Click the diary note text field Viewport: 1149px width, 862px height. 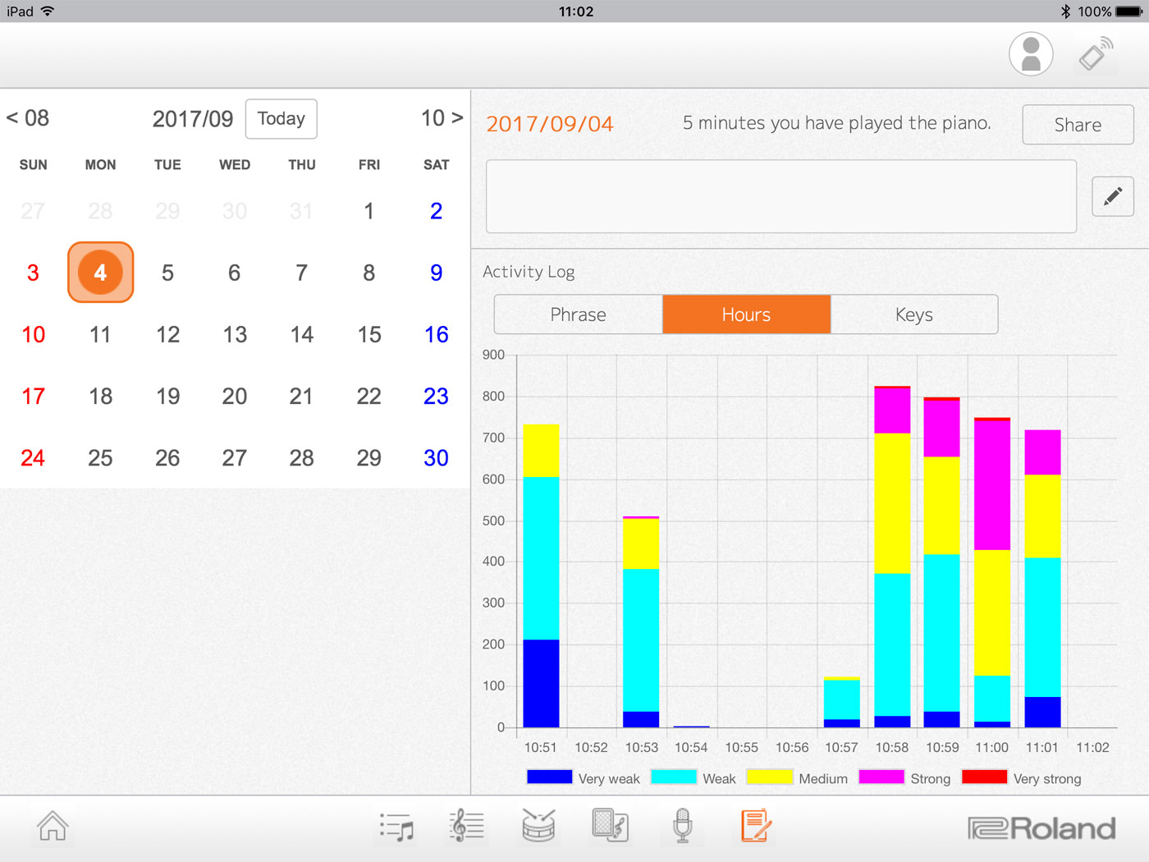click(781, 196)
